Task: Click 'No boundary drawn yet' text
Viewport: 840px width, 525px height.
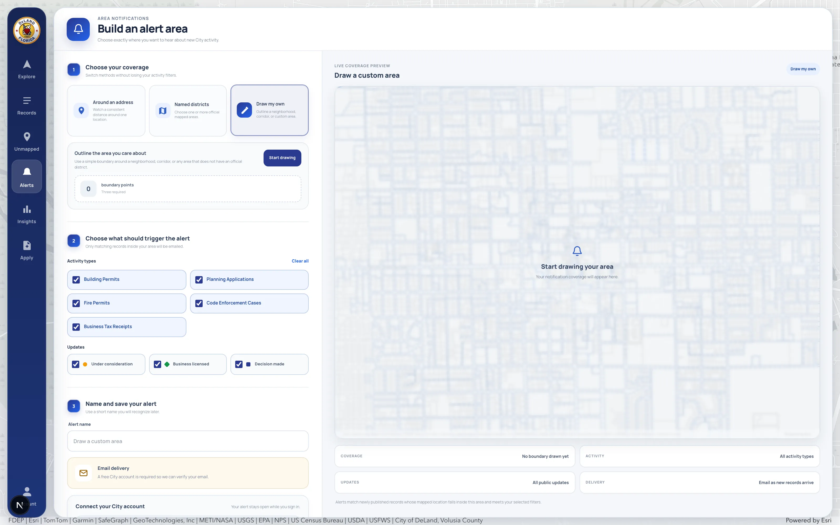Action: pos(545,456)
